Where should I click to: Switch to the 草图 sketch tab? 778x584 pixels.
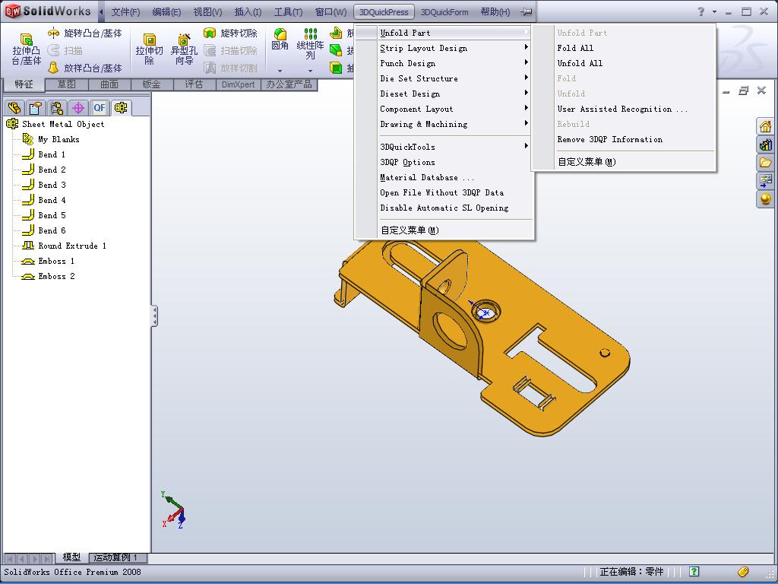point(67,84)
